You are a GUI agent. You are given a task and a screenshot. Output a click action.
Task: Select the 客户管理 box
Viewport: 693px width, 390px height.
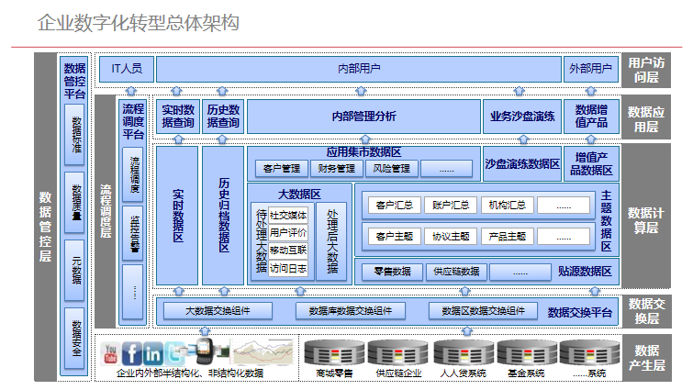tap(282, 169)
